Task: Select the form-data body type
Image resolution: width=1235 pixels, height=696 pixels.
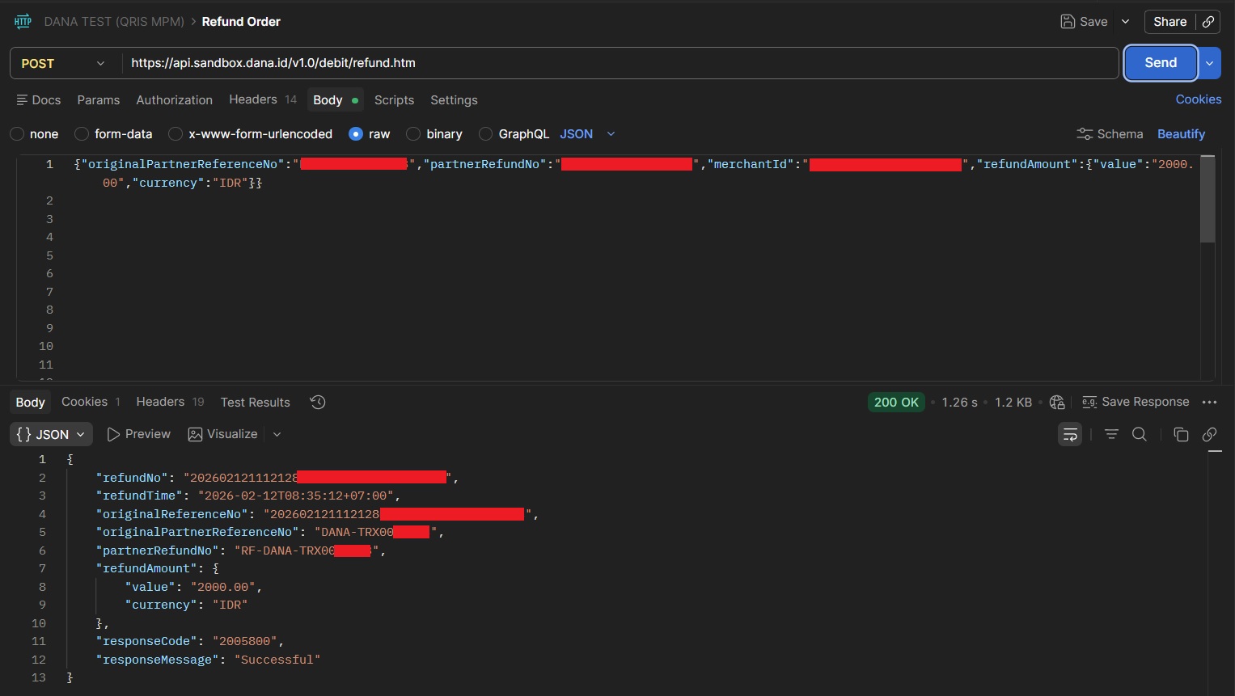Action: pos(82,134)
